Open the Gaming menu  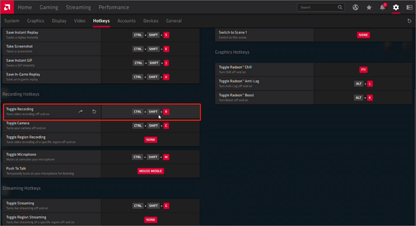click(49, 8)
